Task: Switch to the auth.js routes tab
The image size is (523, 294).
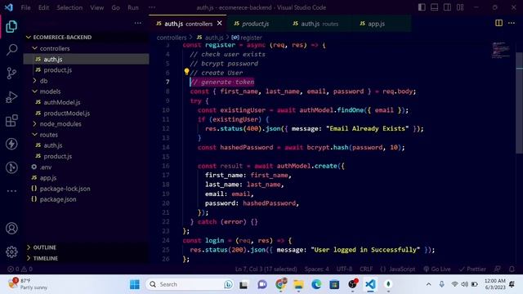Action: (315, 24)
